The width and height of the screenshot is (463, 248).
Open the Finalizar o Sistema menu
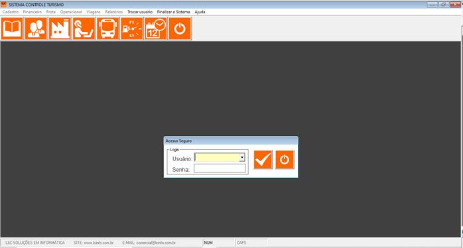point(173,12)
